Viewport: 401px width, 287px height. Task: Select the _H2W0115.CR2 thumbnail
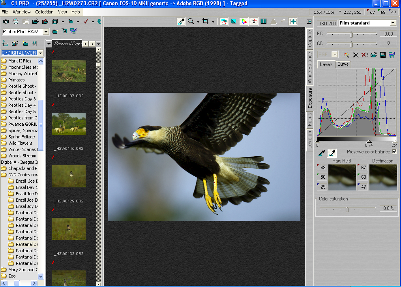[x=69, y=124]
